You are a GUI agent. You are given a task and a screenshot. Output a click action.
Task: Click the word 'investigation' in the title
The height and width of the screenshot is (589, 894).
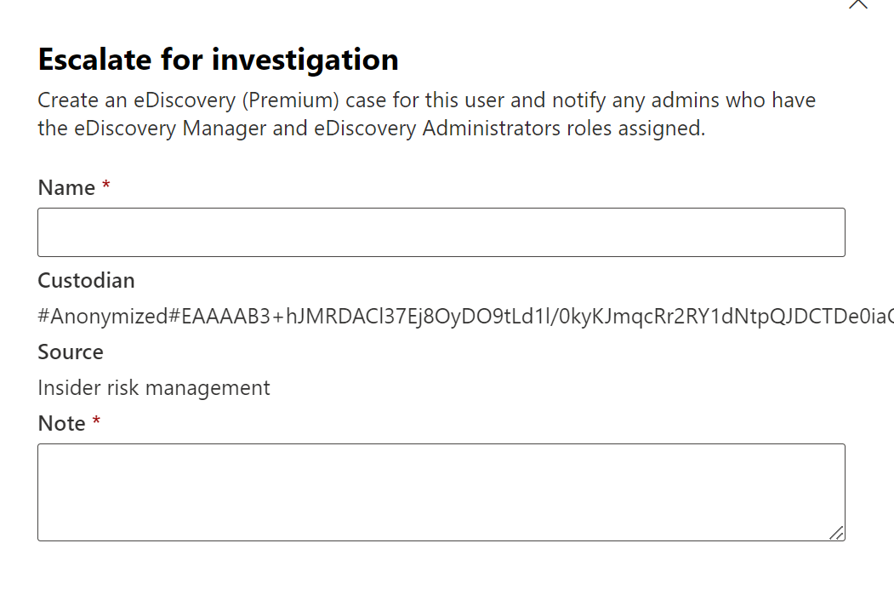(x=305, y=60)
